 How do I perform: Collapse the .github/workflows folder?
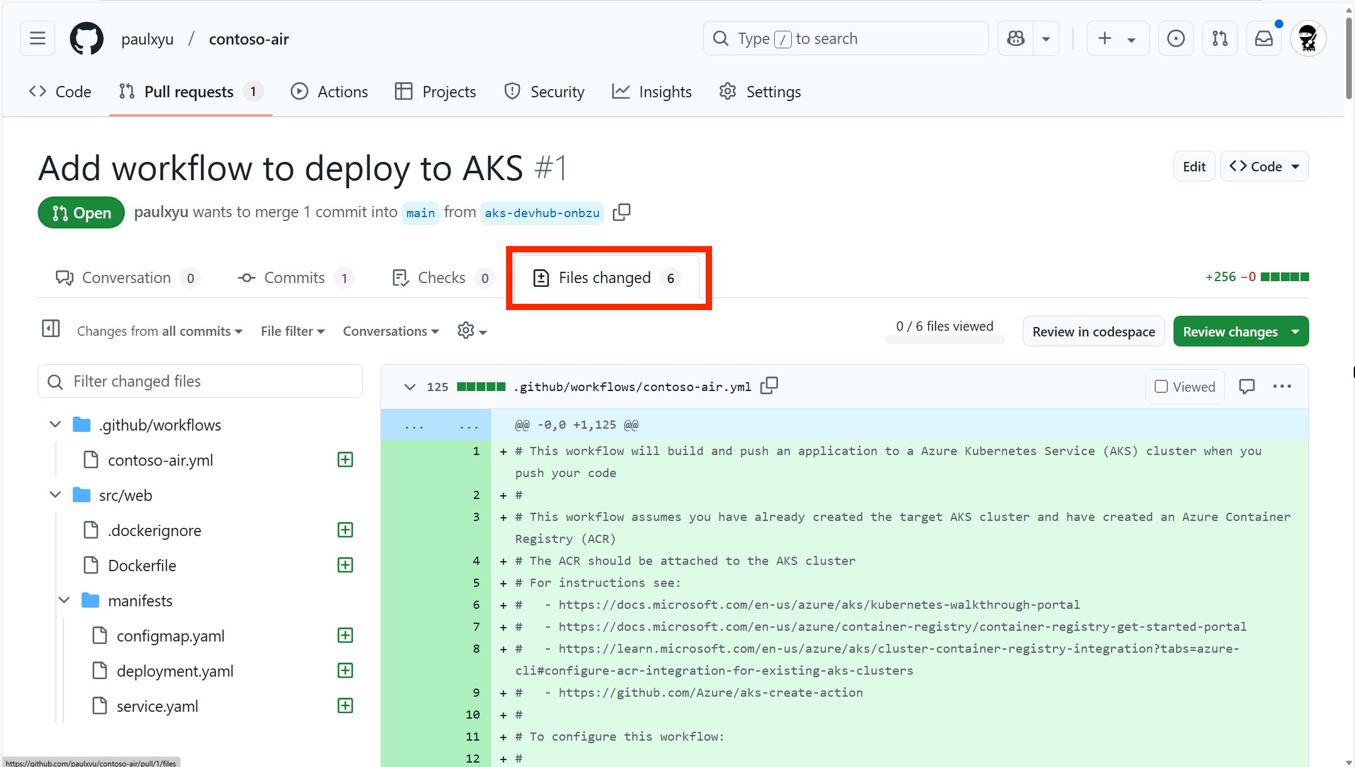[55, 425]
